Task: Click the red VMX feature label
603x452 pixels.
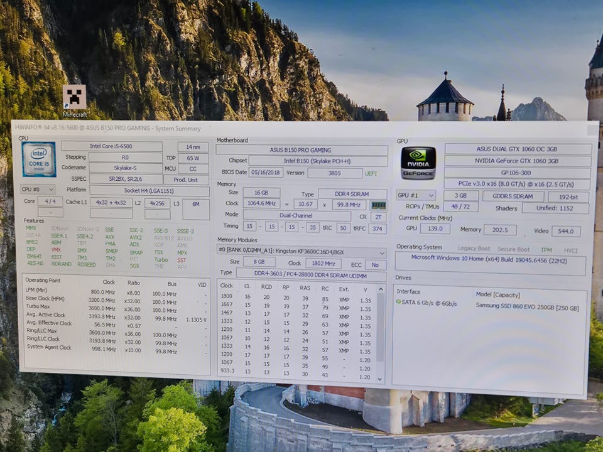Action: click(x=56, y=249)
